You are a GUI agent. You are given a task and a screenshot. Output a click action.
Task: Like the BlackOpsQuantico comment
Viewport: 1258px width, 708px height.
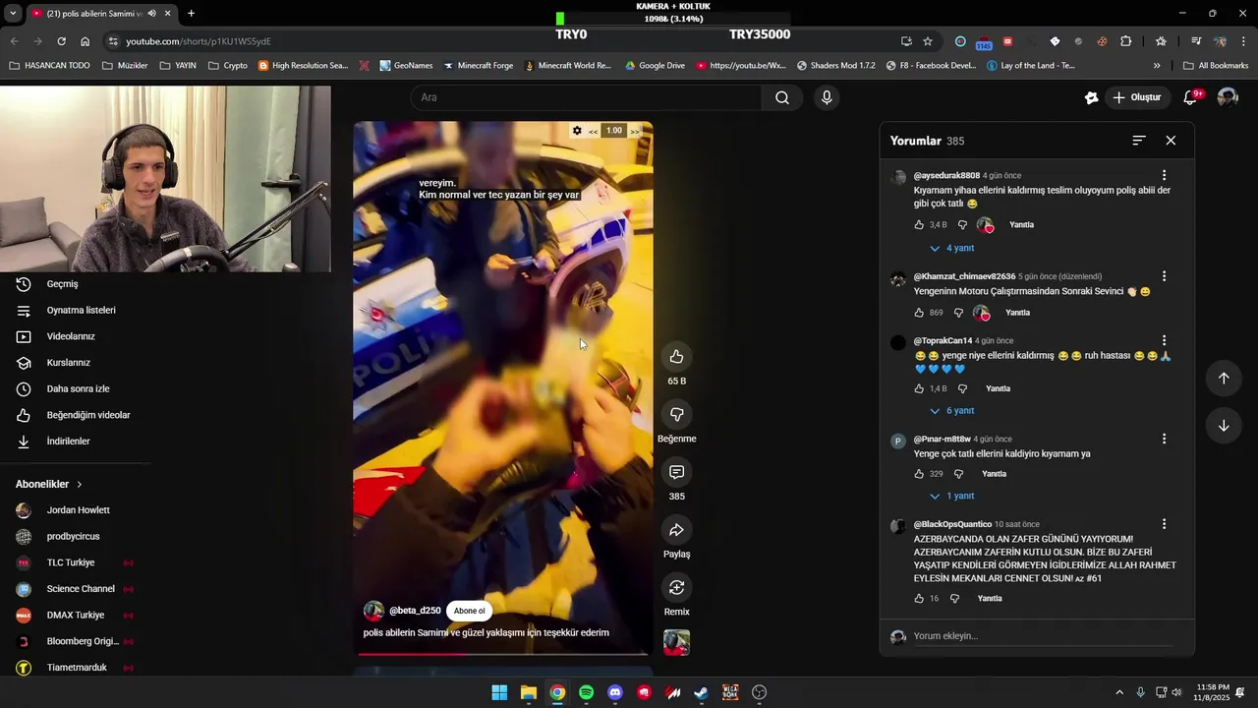click(x=919, y=598)
